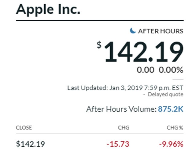The image size is (187, 159).
Task: Click the thin line under column headers
Action: tap(100, 134)
